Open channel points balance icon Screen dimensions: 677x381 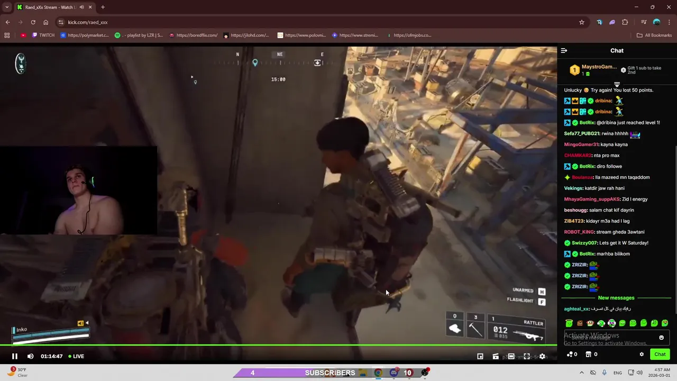point(570,355)
